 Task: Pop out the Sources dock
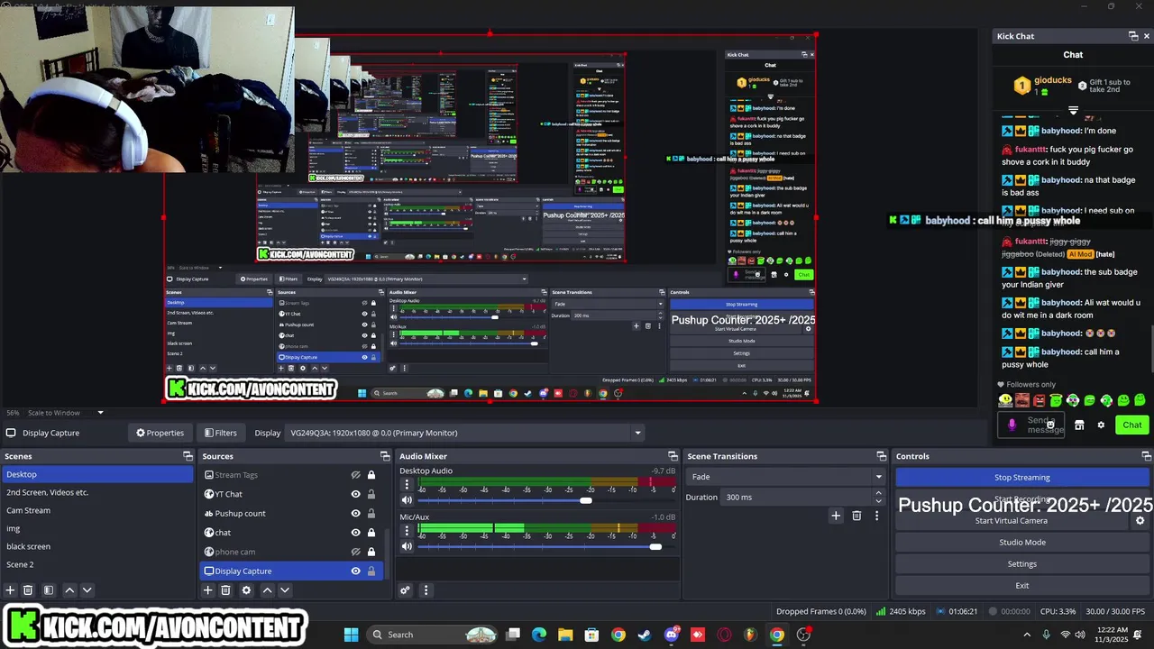pos(385,456)
